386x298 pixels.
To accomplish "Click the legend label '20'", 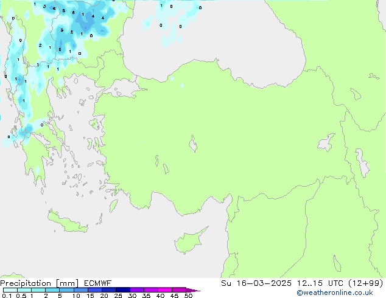I will tap(104, 296).
